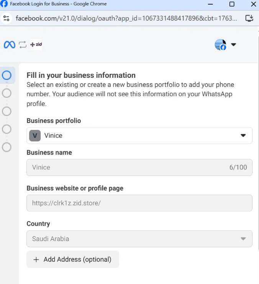This screenshot has width=259, height=284.
Task: Close the Facebook Login window
Action: (x=254, y=4)
